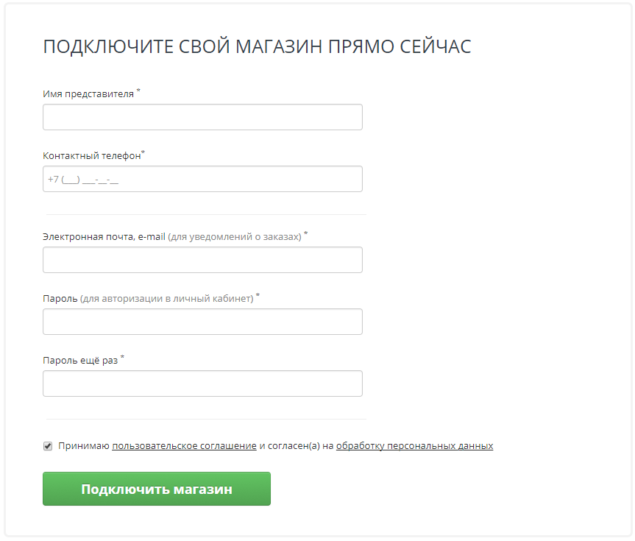Click the для авторизации в личный кабинет hint
This screenshot has width=635, height=541.
tap(167, 299)
